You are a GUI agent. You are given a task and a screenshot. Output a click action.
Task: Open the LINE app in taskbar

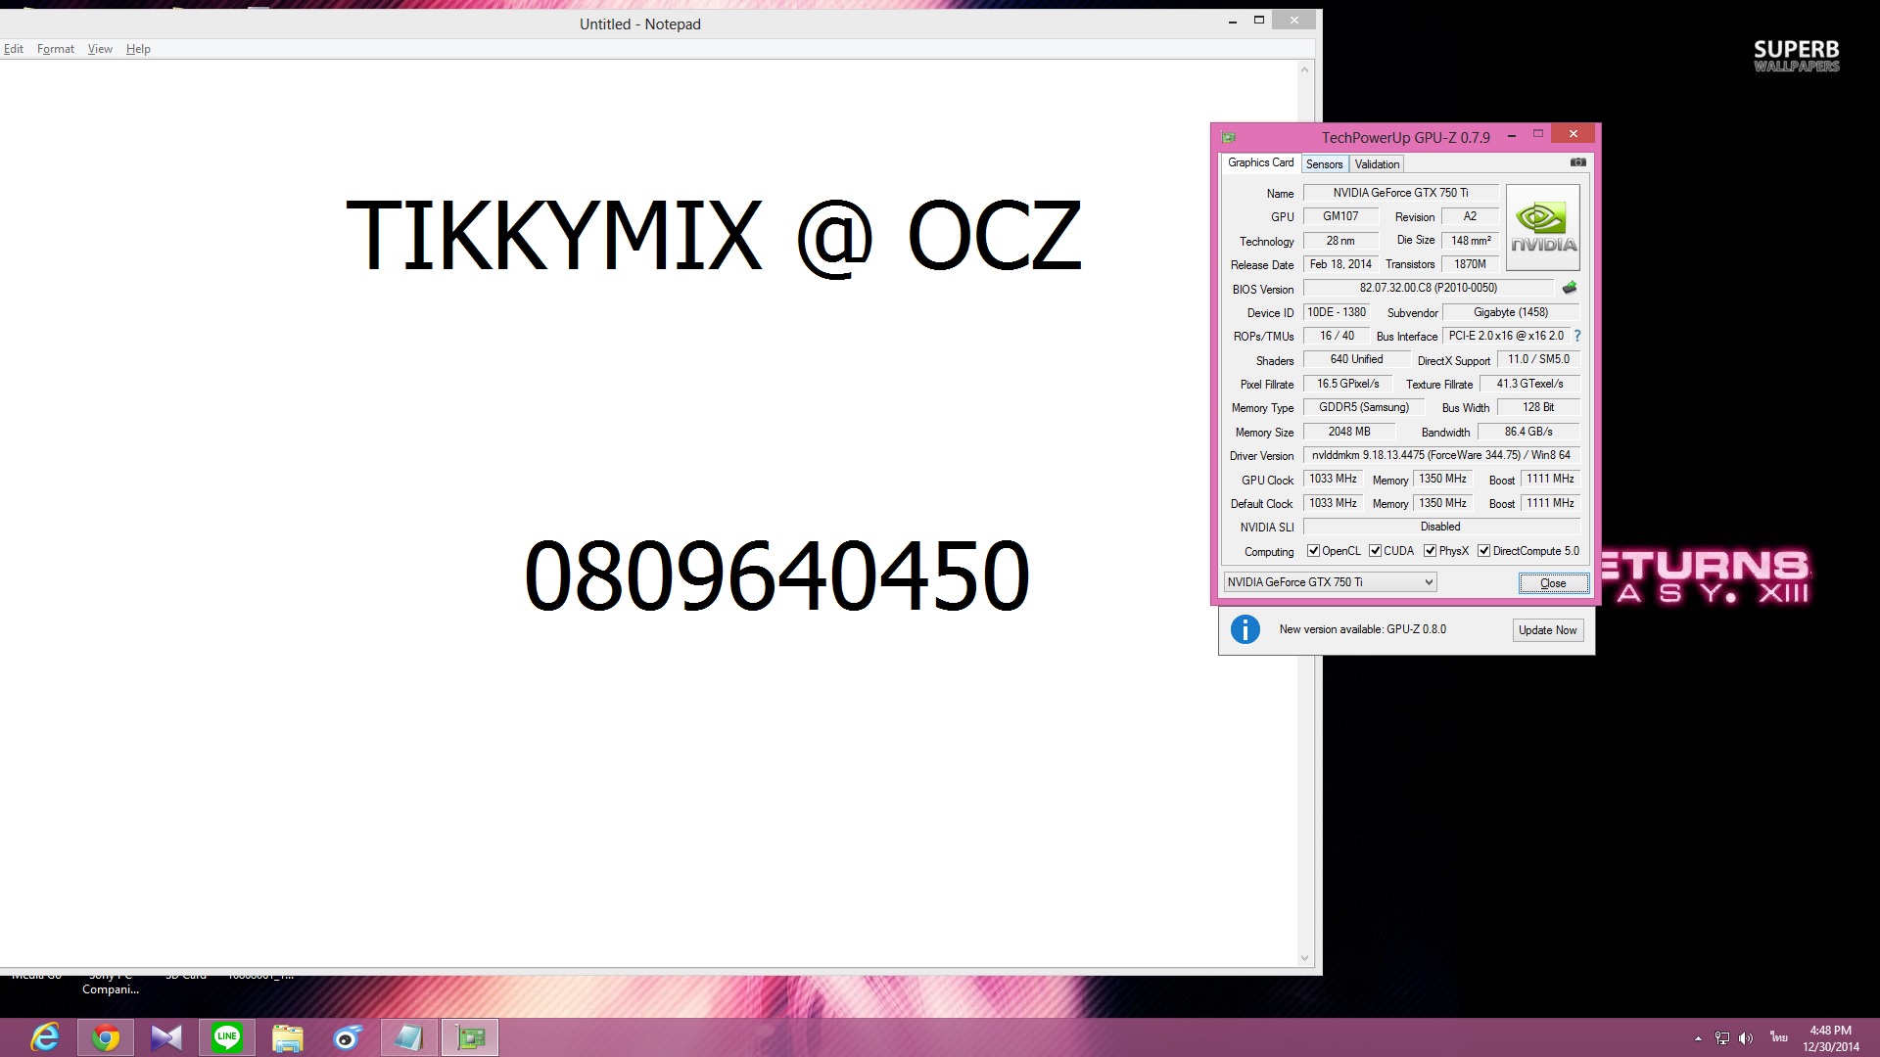227,1037
